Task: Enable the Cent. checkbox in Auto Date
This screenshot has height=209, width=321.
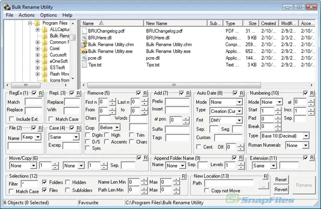Action: pyautogui.click(x=198, y=147)
